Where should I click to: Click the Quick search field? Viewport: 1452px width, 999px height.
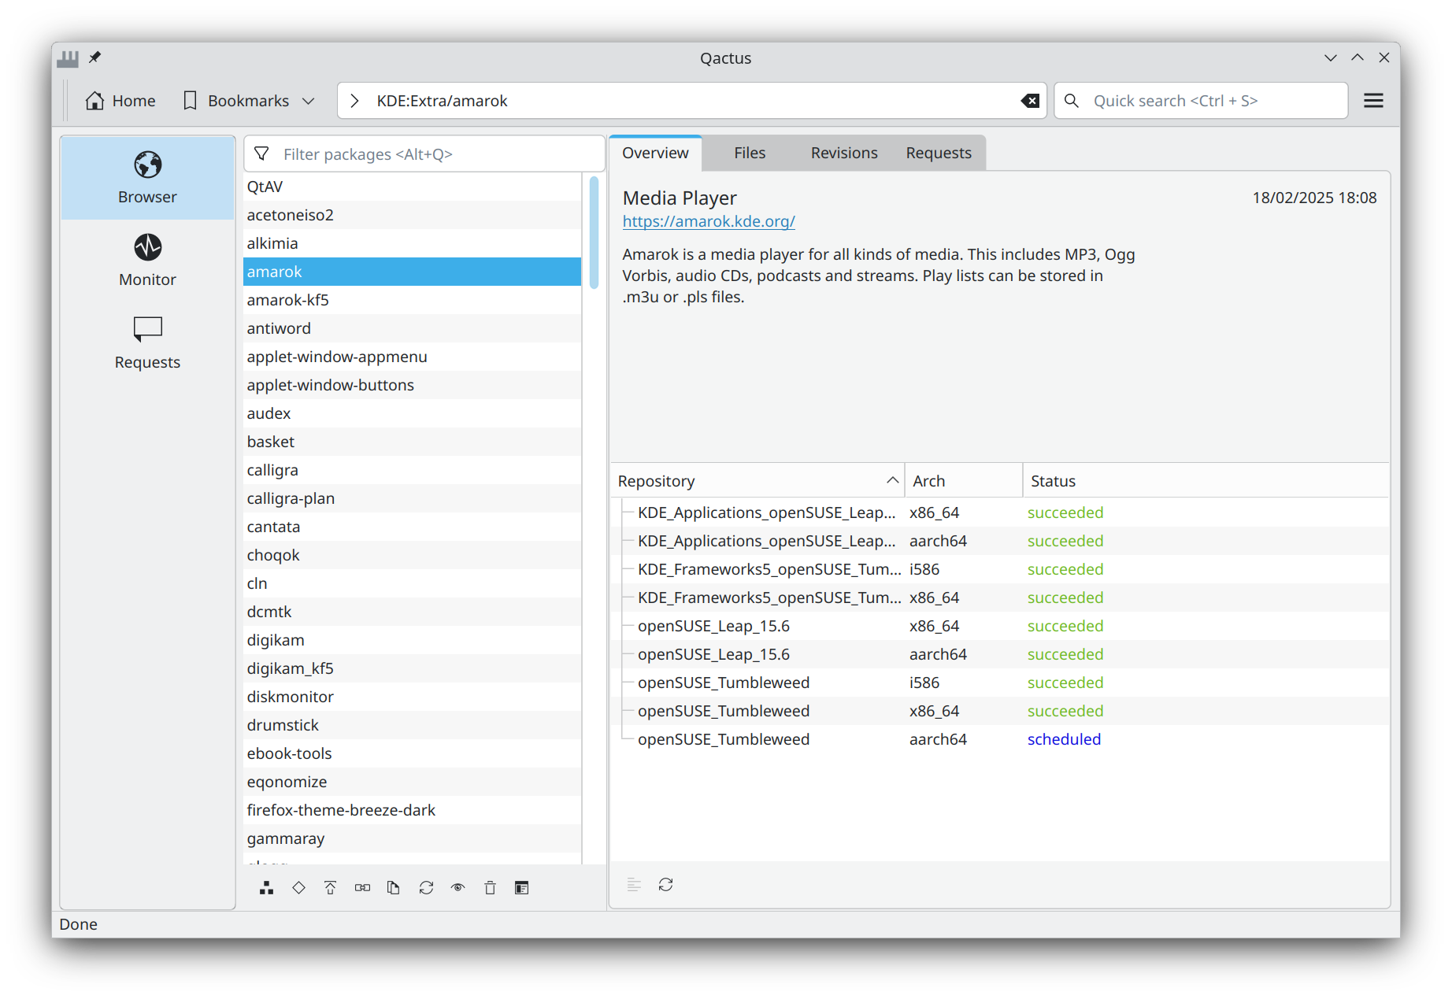tap(1202, 101)
